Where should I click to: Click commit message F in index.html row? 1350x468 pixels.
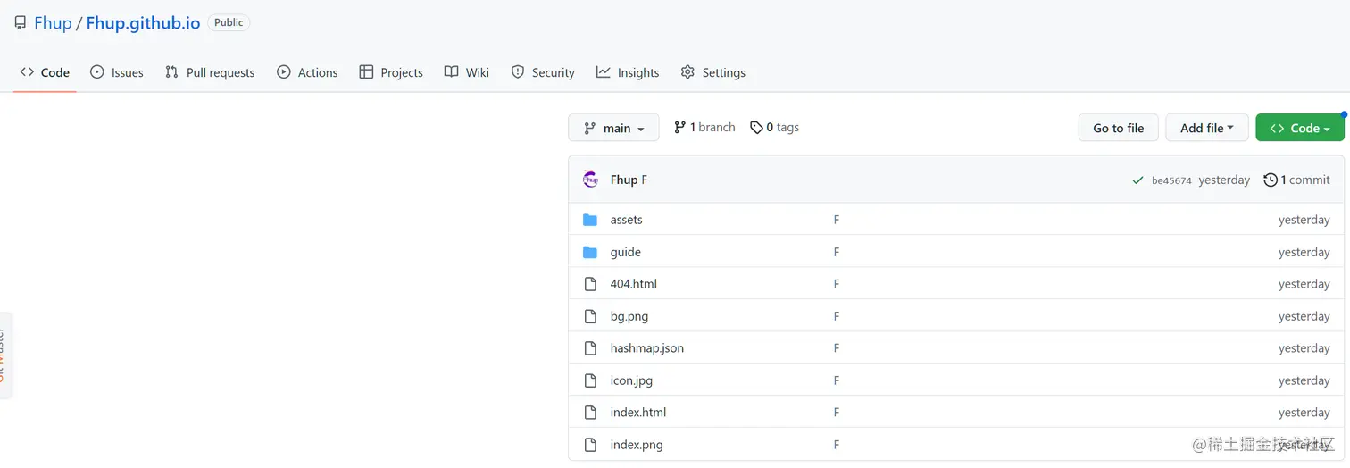[x=837, y=413]
